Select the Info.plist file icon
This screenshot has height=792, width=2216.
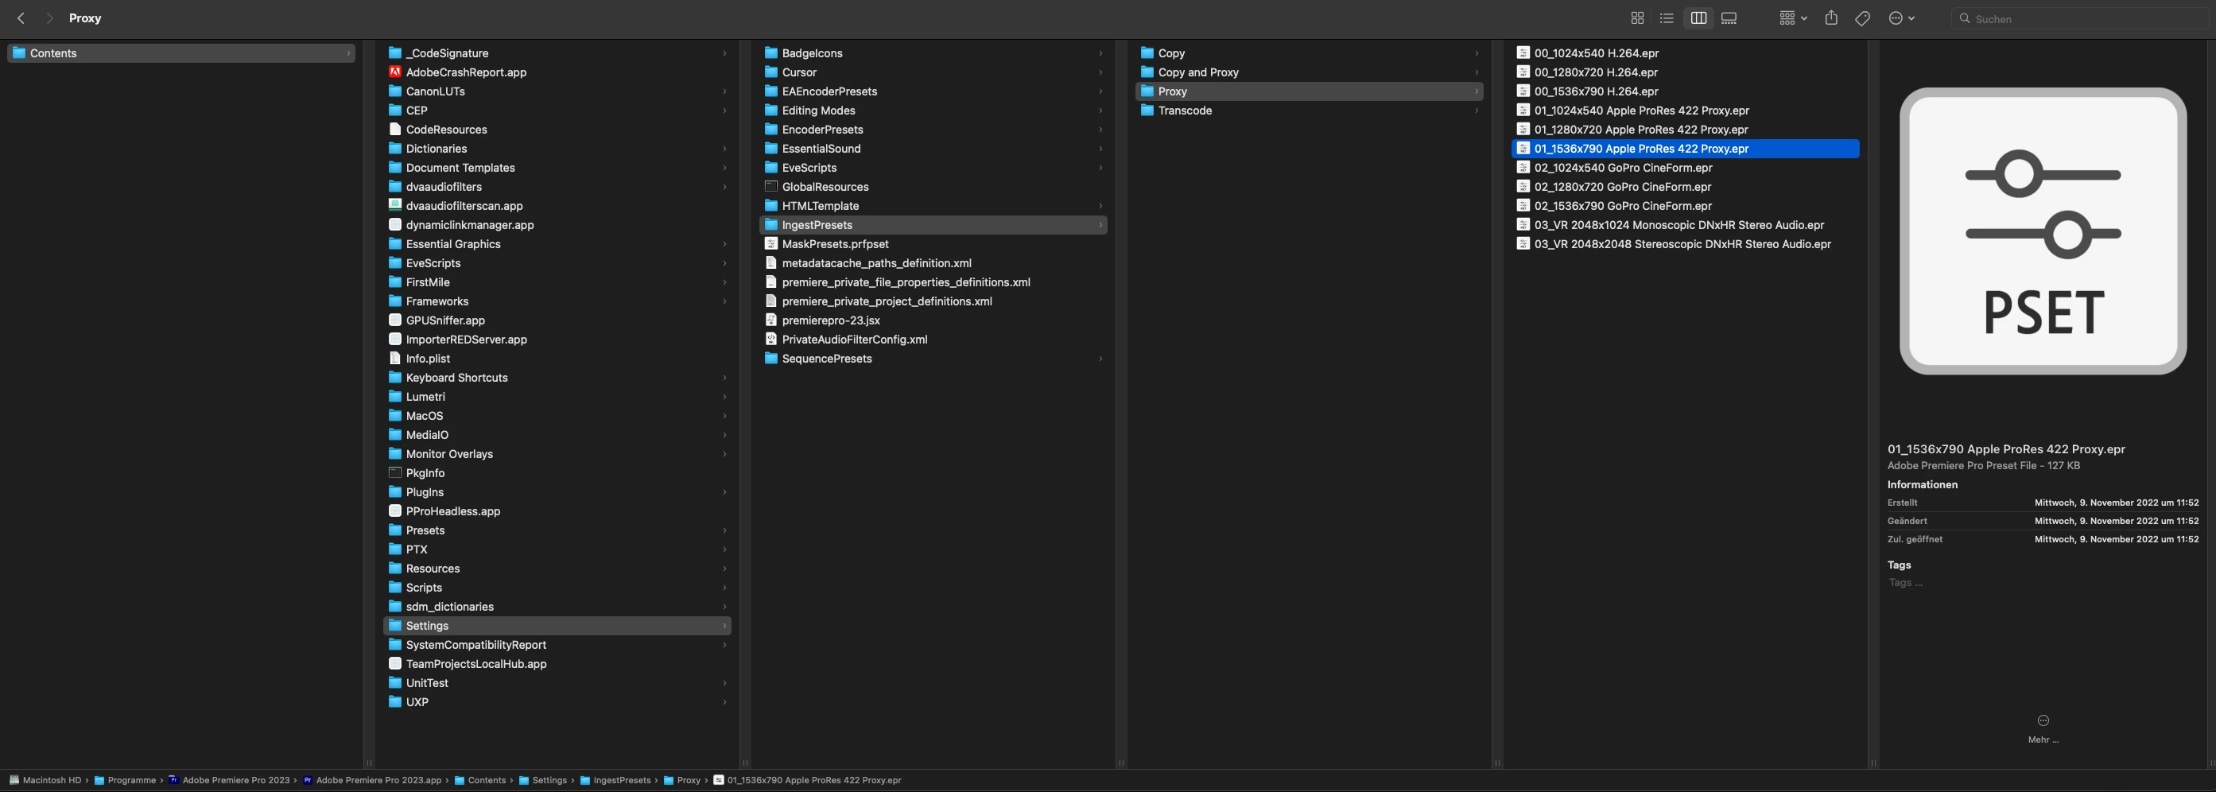(395, 359)
